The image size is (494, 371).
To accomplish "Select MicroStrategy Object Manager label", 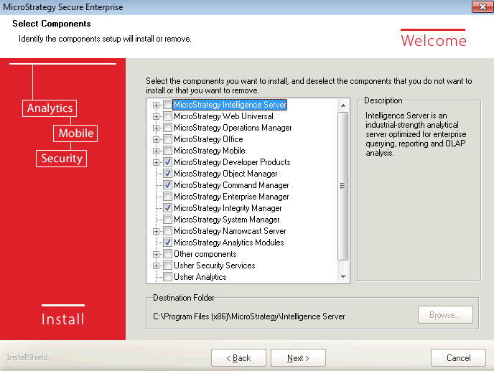I will point(225,174).
